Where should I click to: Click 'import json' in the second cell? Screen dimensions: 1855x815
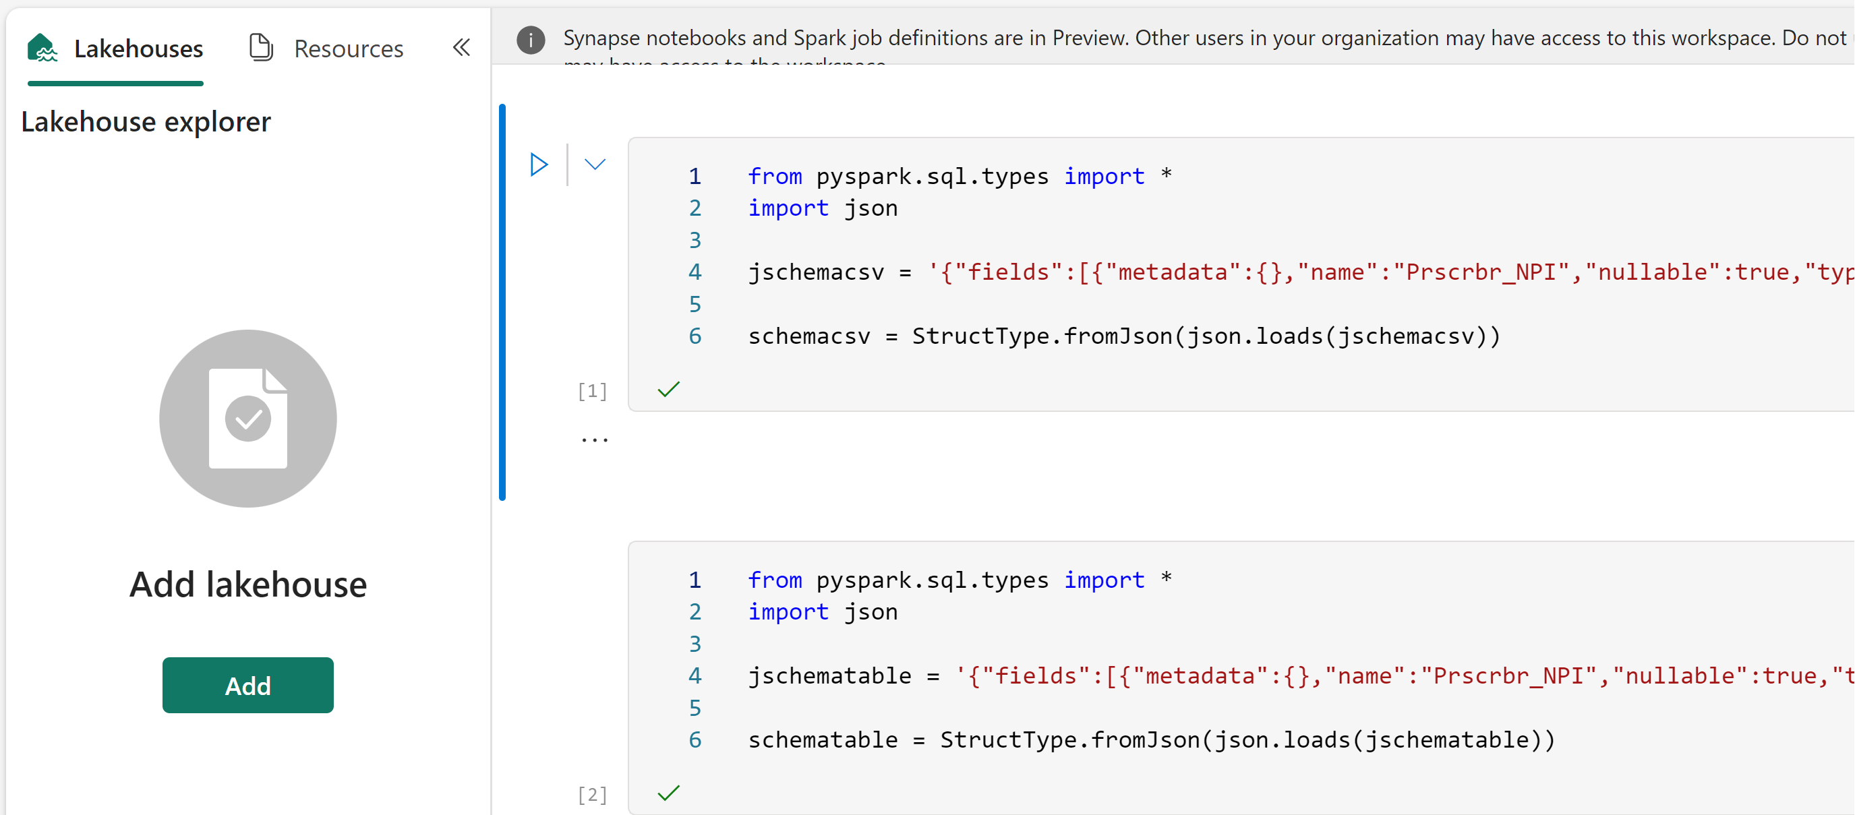[x=823, y=612]
